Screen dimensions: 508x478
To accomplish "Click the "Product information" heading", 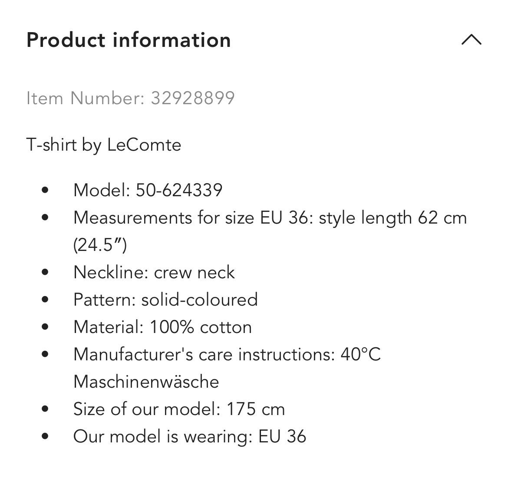I will [x=129, y=40].
